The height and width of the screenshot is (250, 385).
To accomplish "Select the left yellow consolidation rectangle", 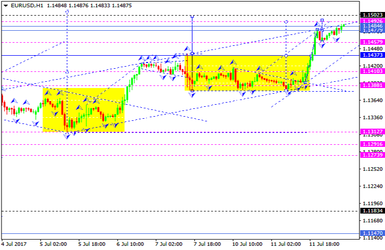I will click(83, 109).
